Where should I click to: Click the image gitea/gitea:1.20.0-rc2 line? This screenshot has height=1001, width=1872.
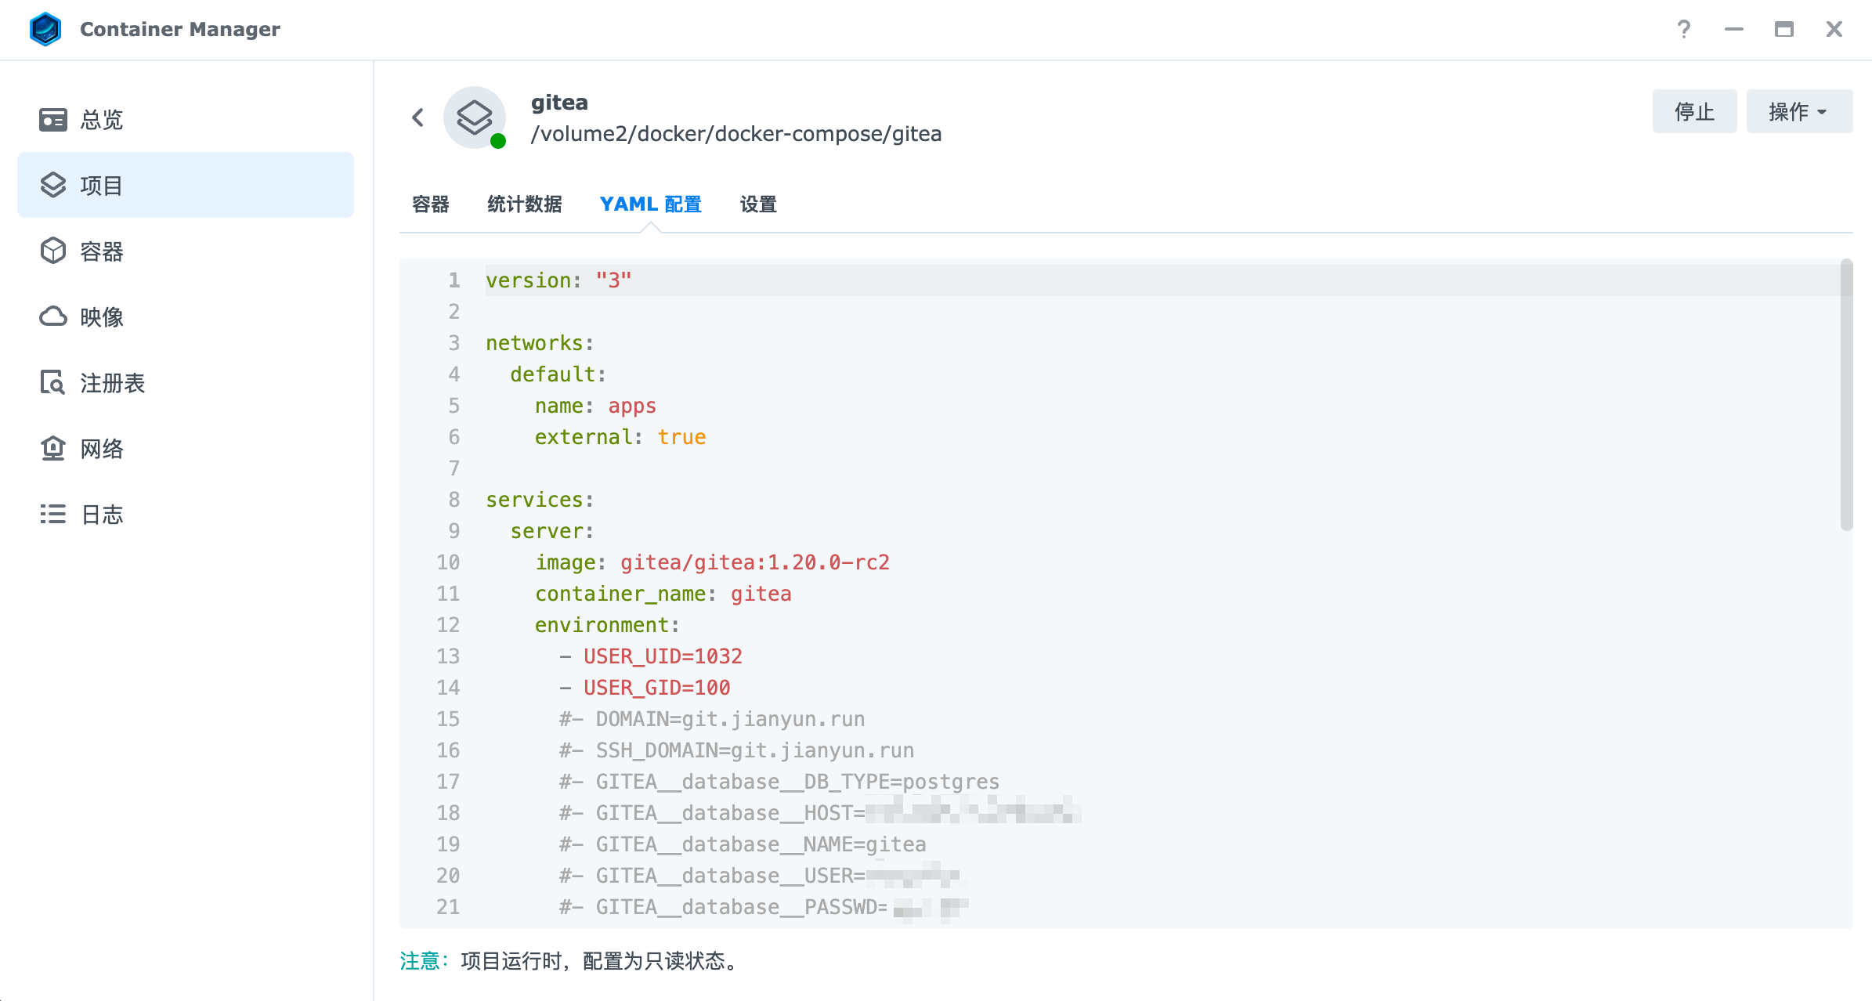point(712,562)
